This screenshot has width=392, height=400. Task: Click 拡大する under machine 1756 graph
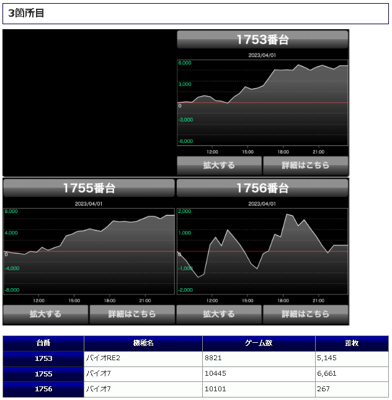pos(219,314)
